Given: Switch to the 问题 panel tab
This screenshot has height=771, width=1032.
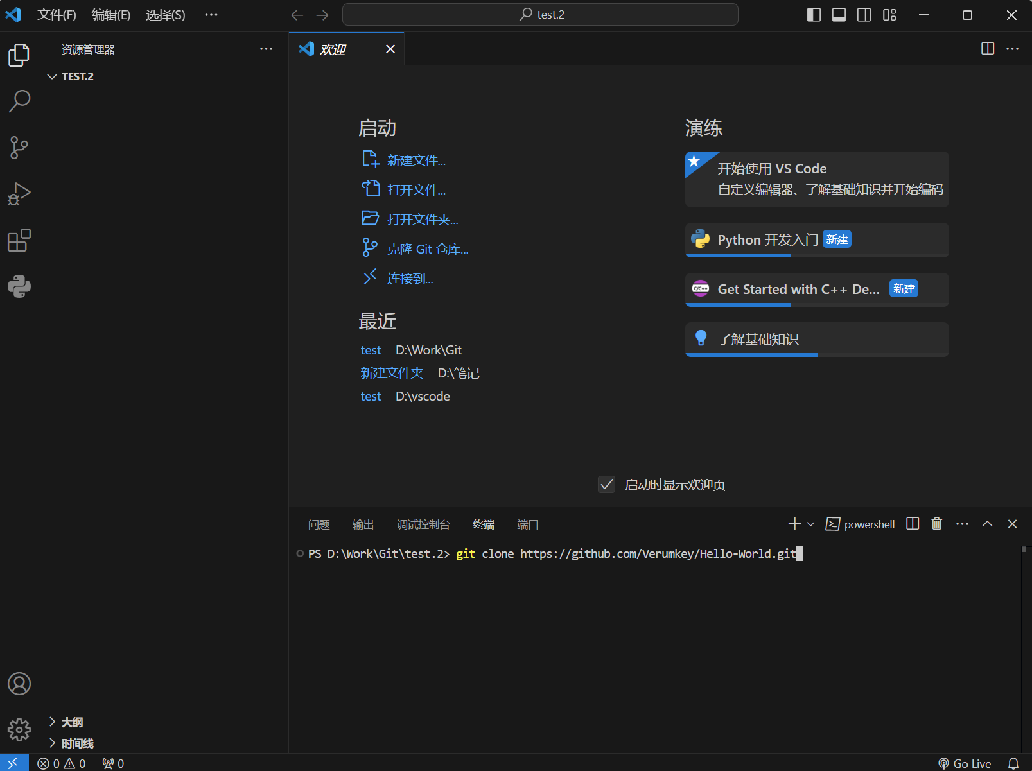Looking at the screenshot, I should [x=319, y=524].
